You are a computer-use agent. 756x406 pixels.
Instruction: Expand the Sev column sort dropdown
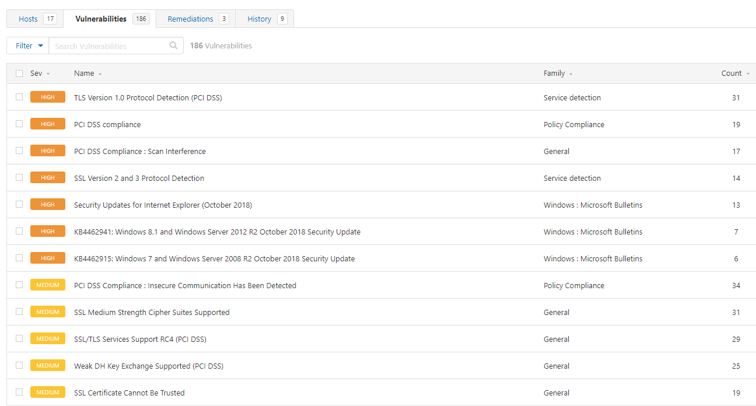point(48,74)
